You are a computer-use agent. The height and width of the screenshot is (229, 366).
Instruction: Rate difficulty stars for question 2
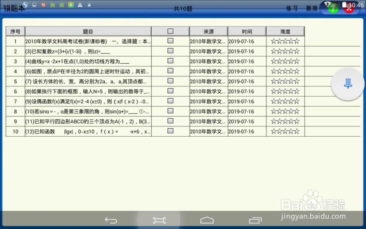285,51
